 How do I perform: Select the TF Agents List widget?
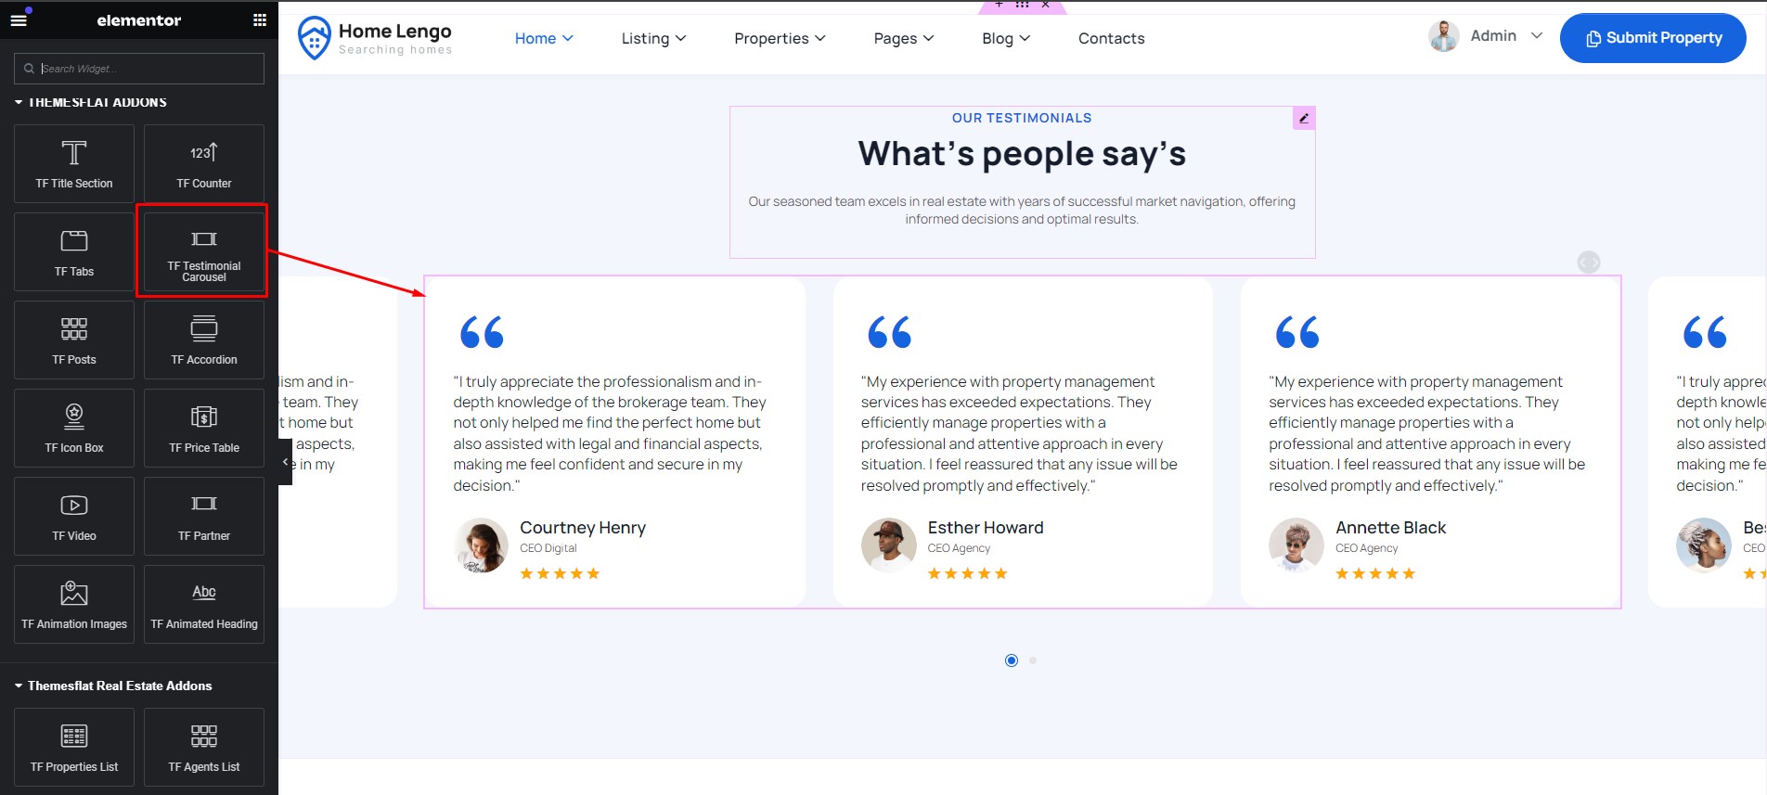[x=204, y=747]
